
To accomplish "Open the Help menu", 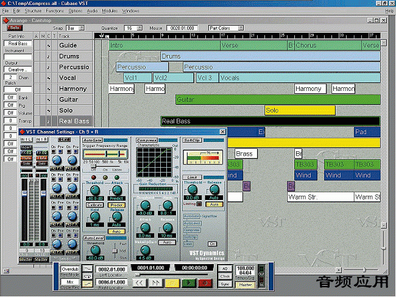I will click(389, 11).
